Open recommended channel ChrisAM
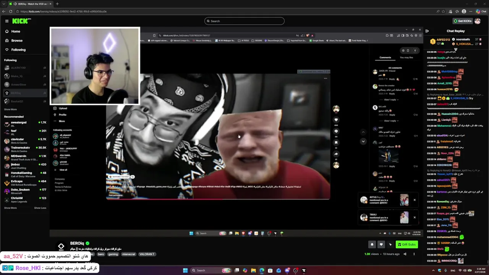 pyautogui.click(x=25, y=199)
